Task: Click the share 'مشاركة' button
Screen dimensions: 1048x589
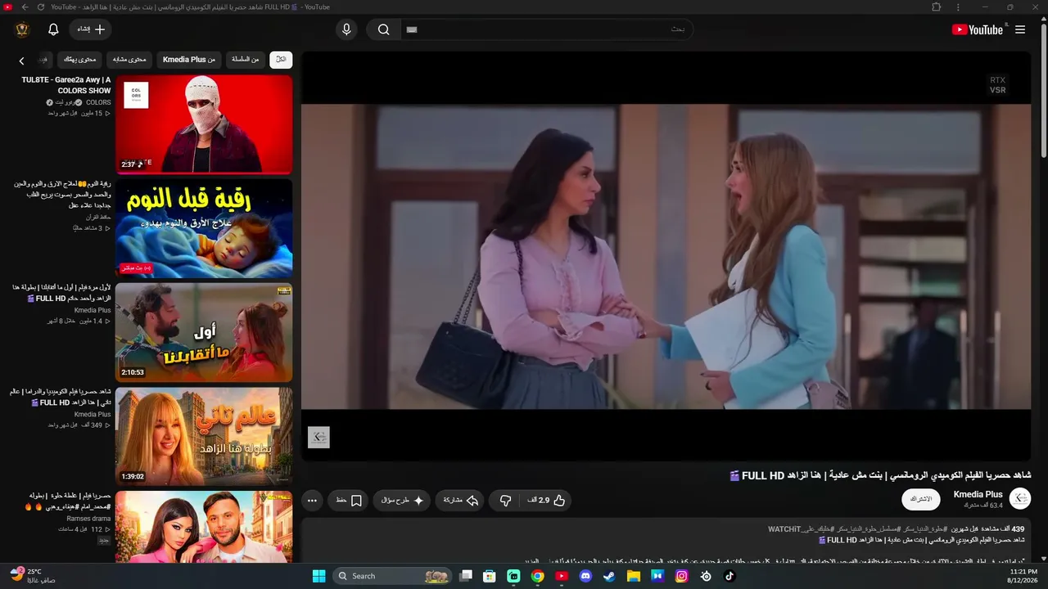Action: [x=460, y=500]
